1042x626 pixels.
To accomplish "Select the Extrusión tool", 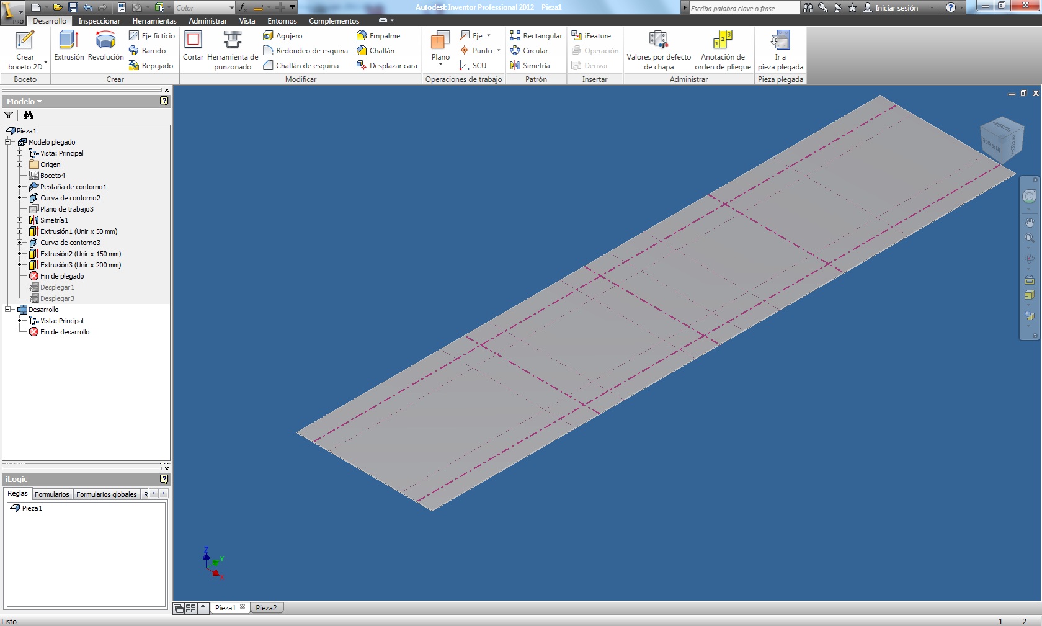I will tap(69, 45).
